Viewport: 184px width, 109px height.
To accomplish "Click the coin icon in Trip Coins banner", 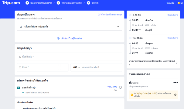I will tap(132, 95).
